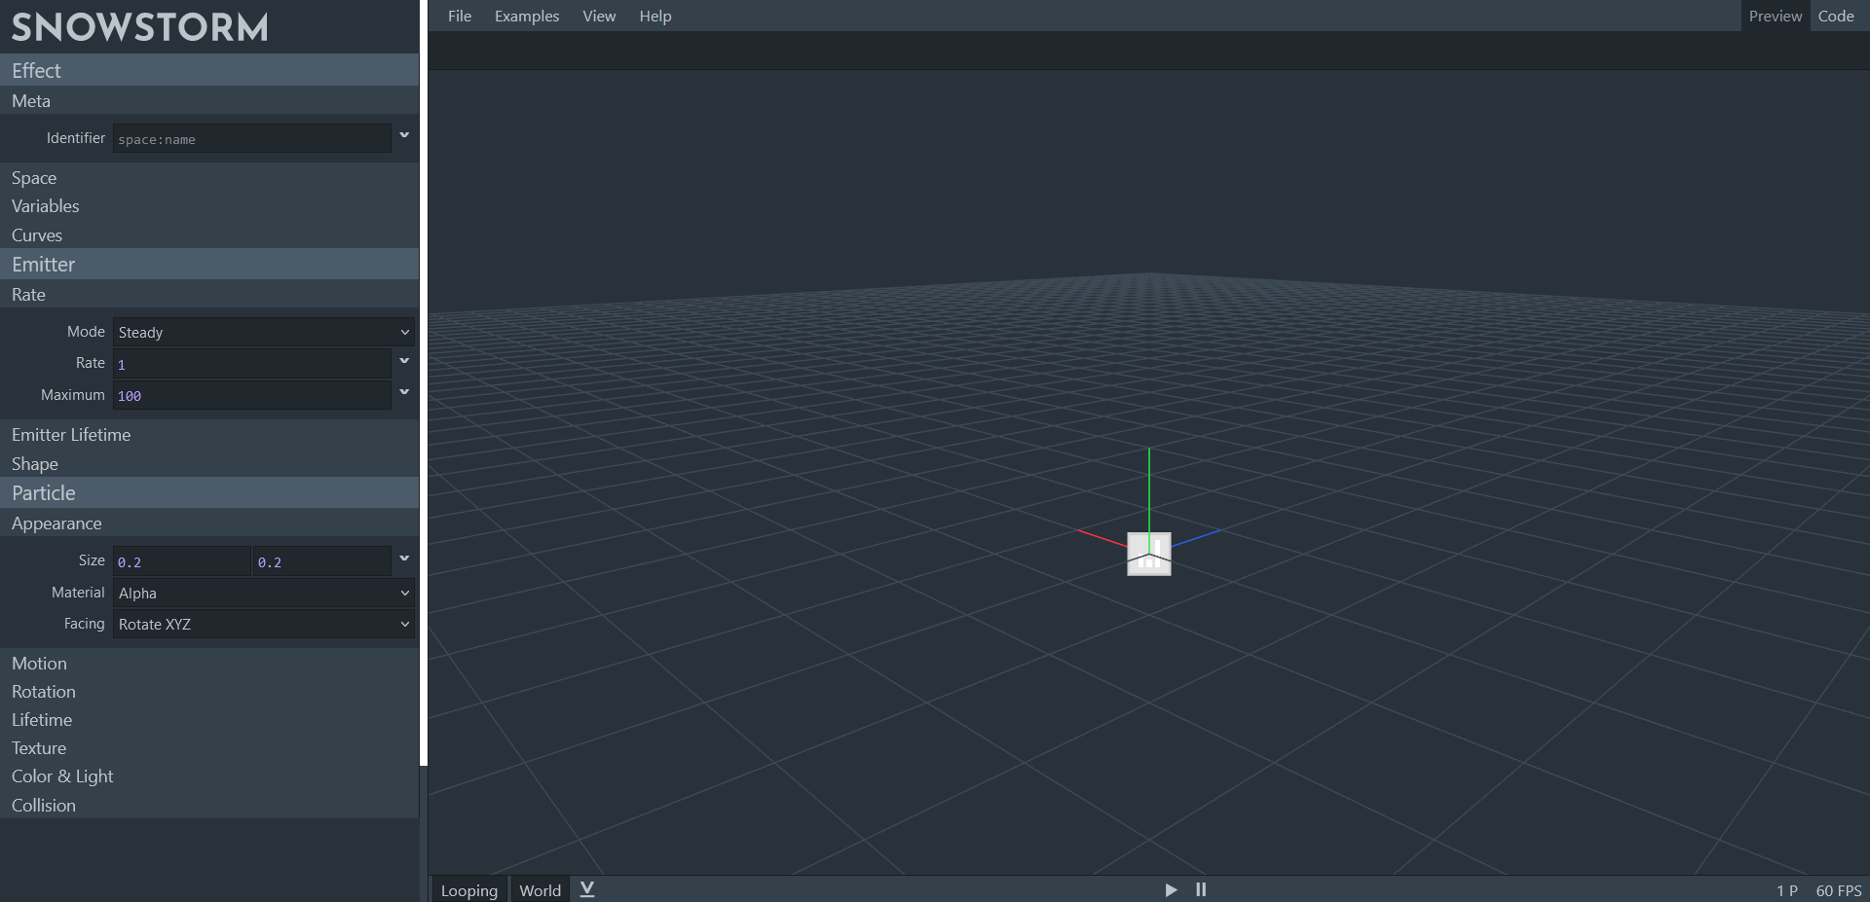Open the Examples menu
This screenshot has height=902, width=1870.
coord(527,16)
